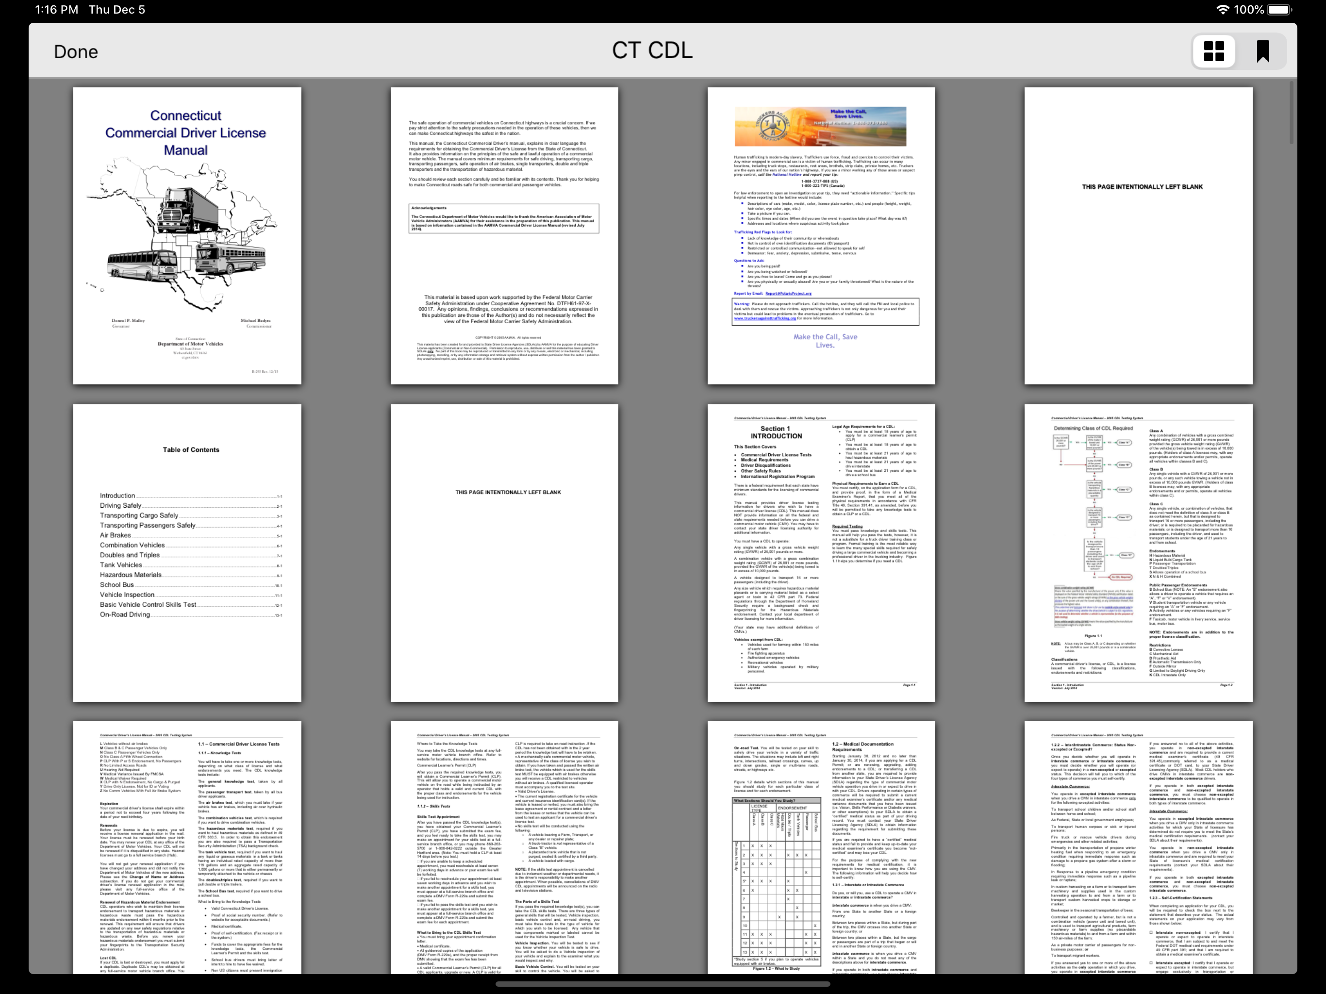Screen dimensions: 1326x994
Task: Open the Skills Tests page thumbnail
Action: 504,847
